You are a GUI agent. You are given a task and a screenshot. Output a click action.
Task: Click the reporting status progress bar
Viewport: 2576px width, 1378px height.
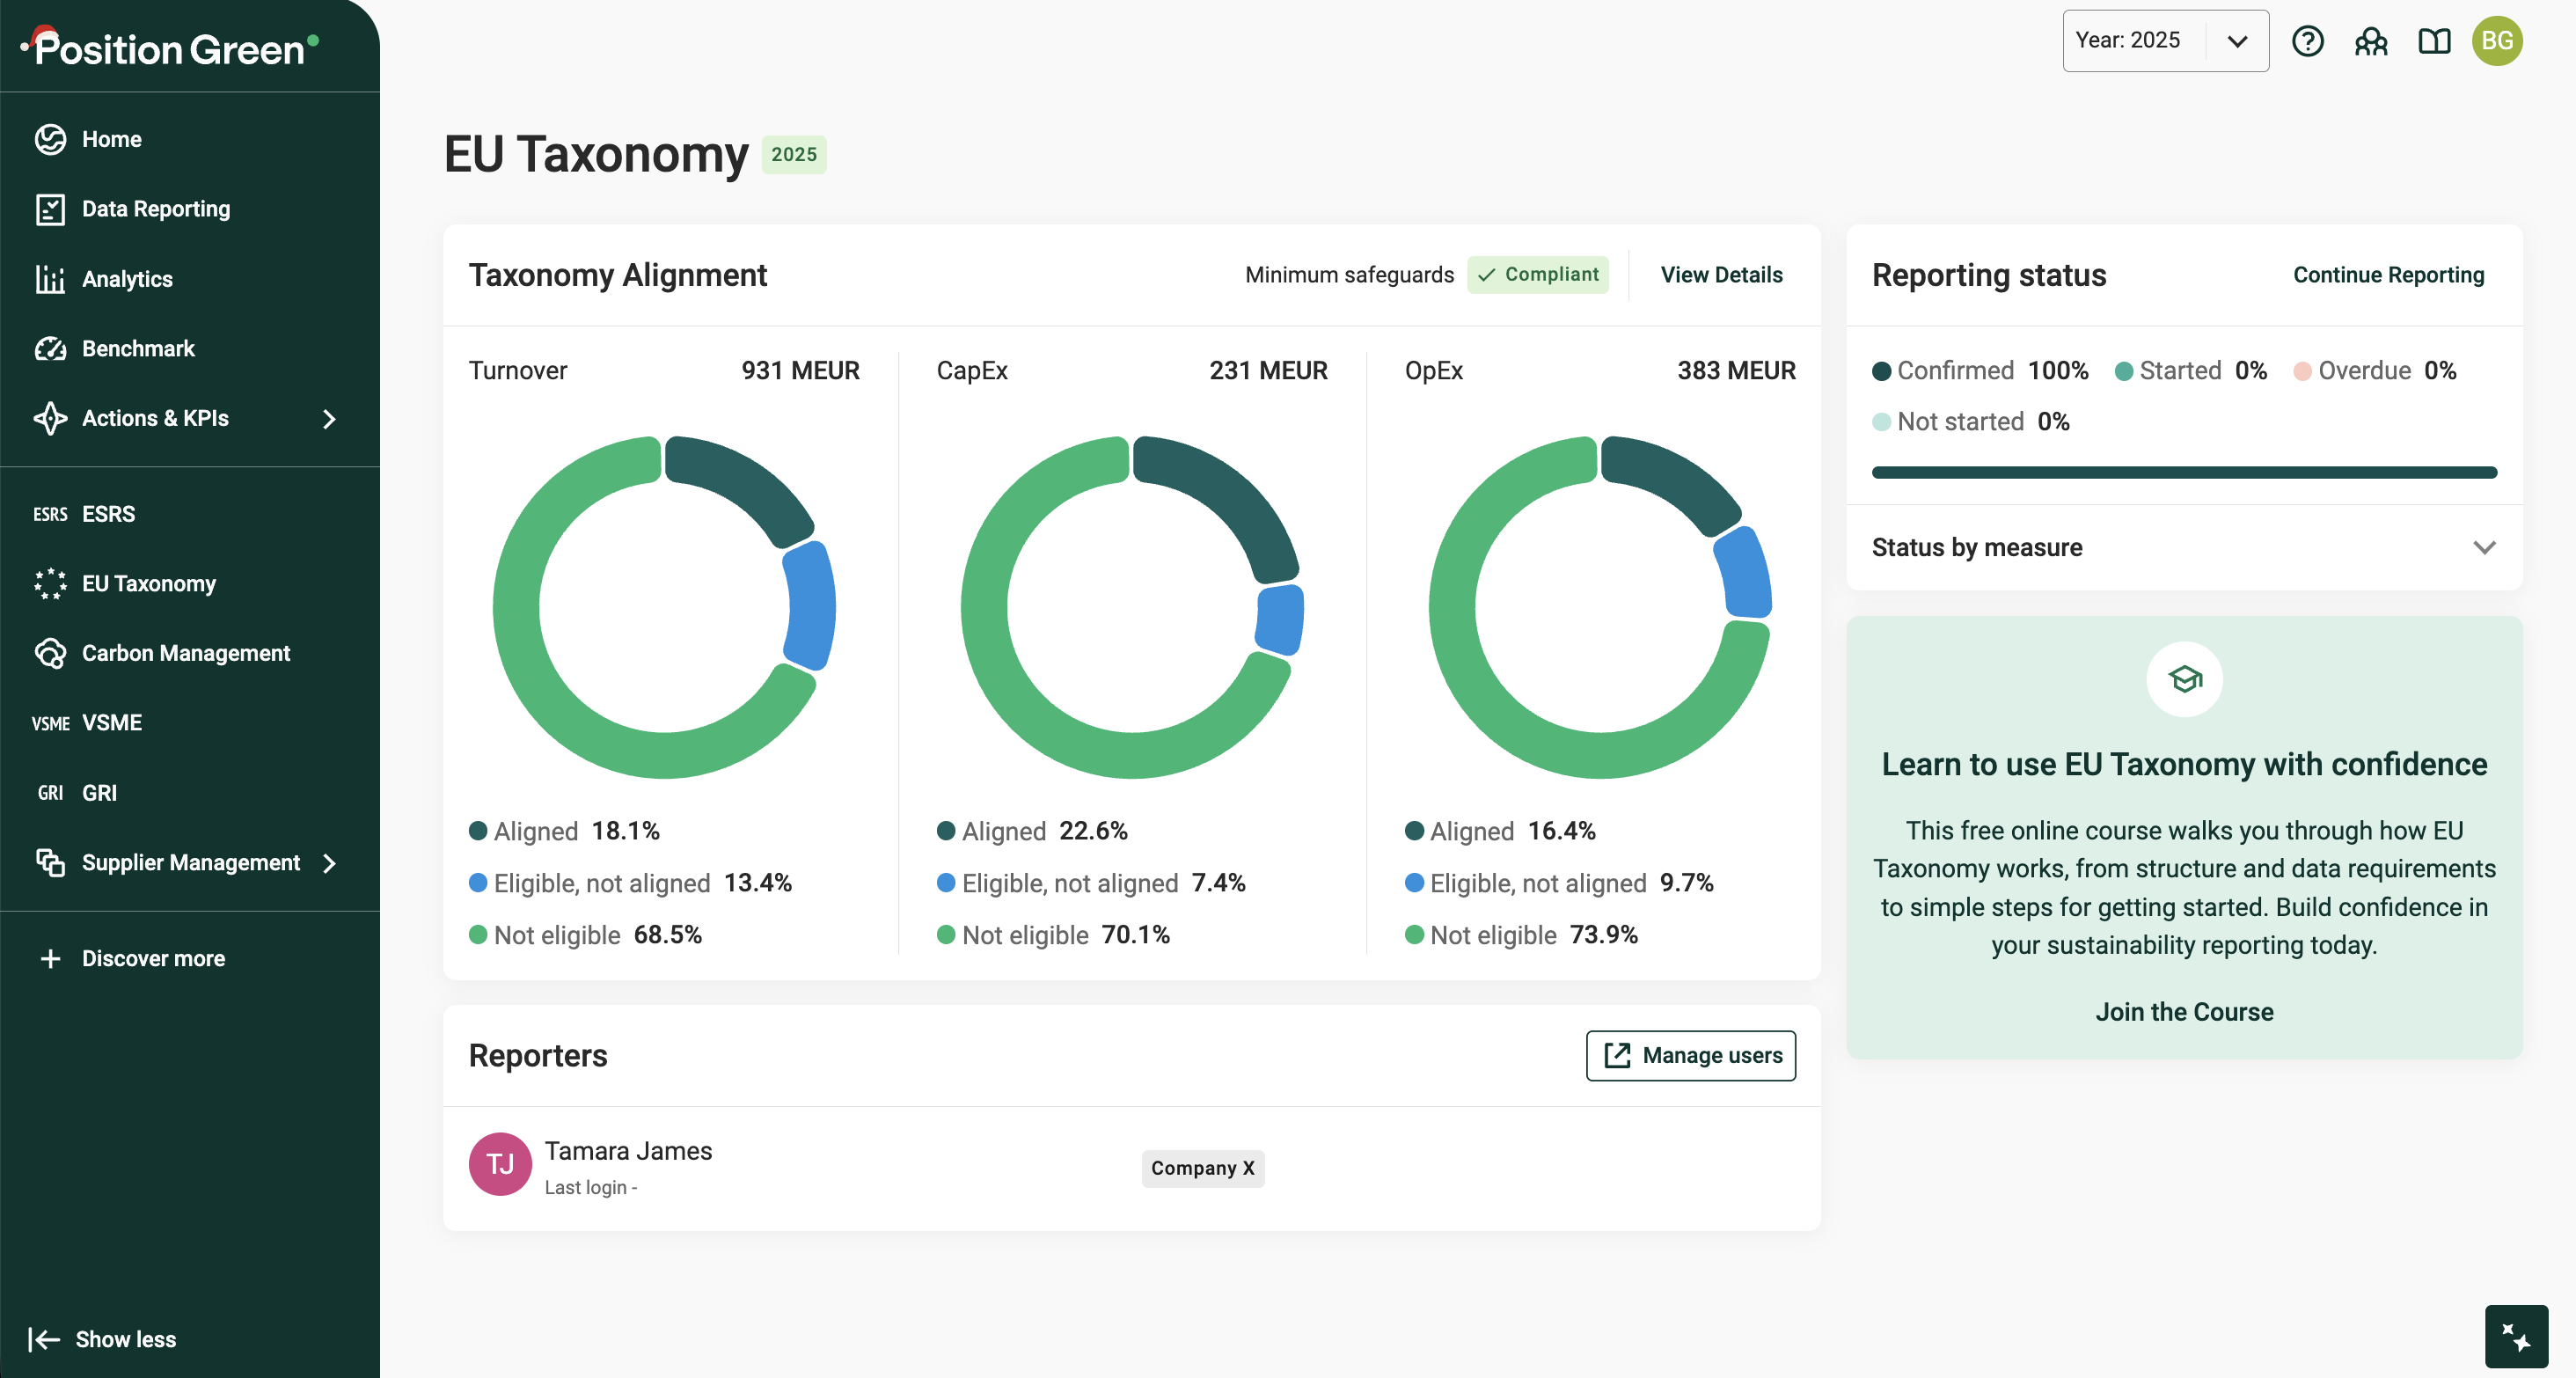click(x=2183, y=472)
